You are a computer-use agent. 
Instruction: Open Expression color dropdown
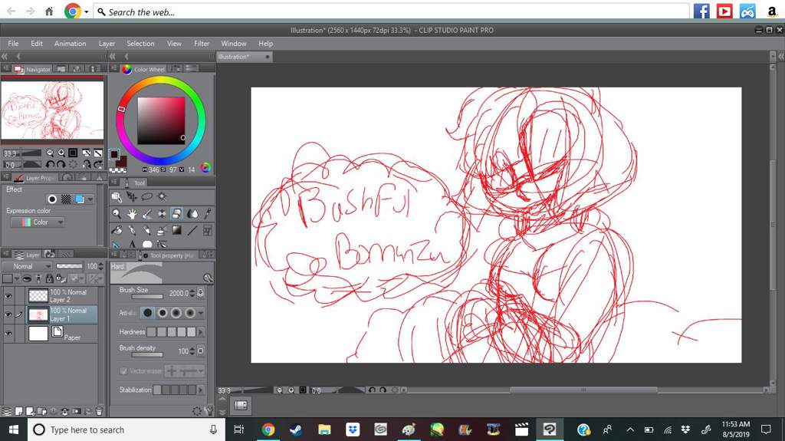coord(38,222)
